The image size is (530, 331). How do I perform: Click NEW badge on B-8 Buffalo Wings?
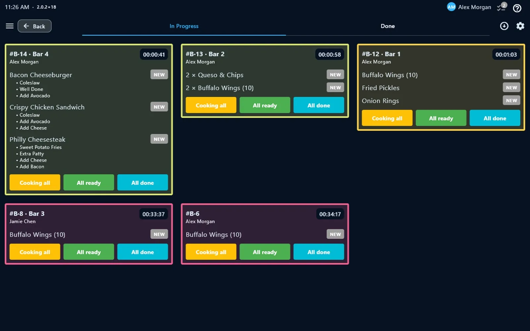(x=159, y=234)
